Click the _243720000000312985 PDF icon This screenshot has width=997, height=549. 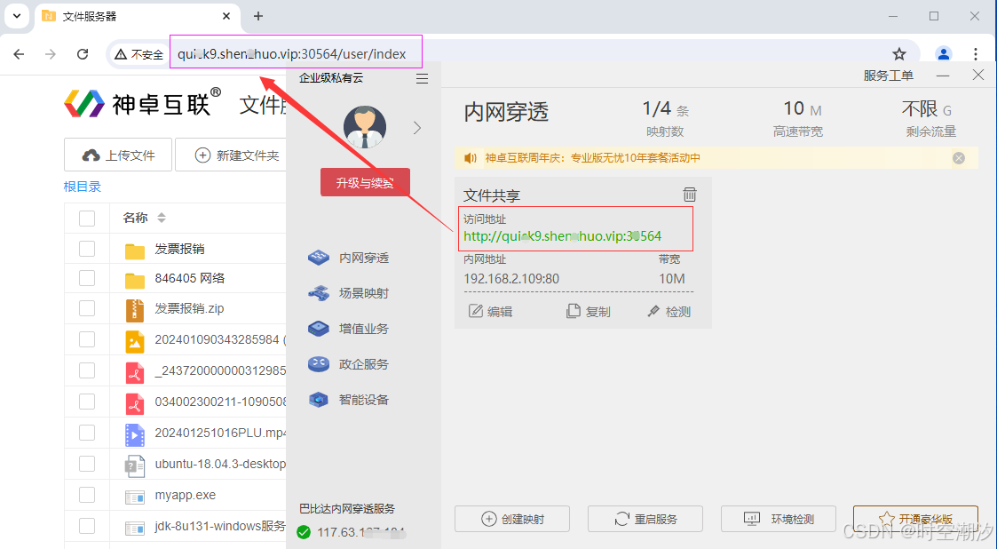(135, 373)
